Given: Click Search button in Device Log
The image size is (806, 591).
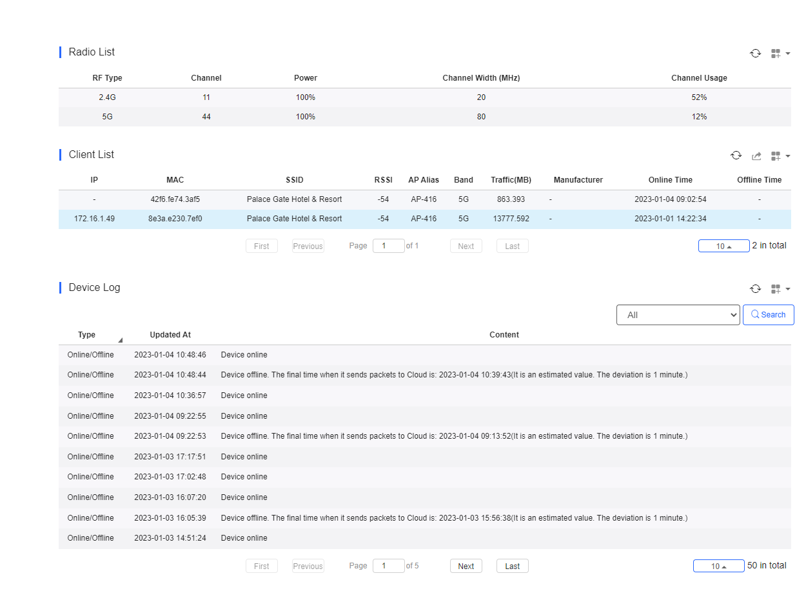Looking at the screenshot, I should pyautogui.click(x=768, y=315).
